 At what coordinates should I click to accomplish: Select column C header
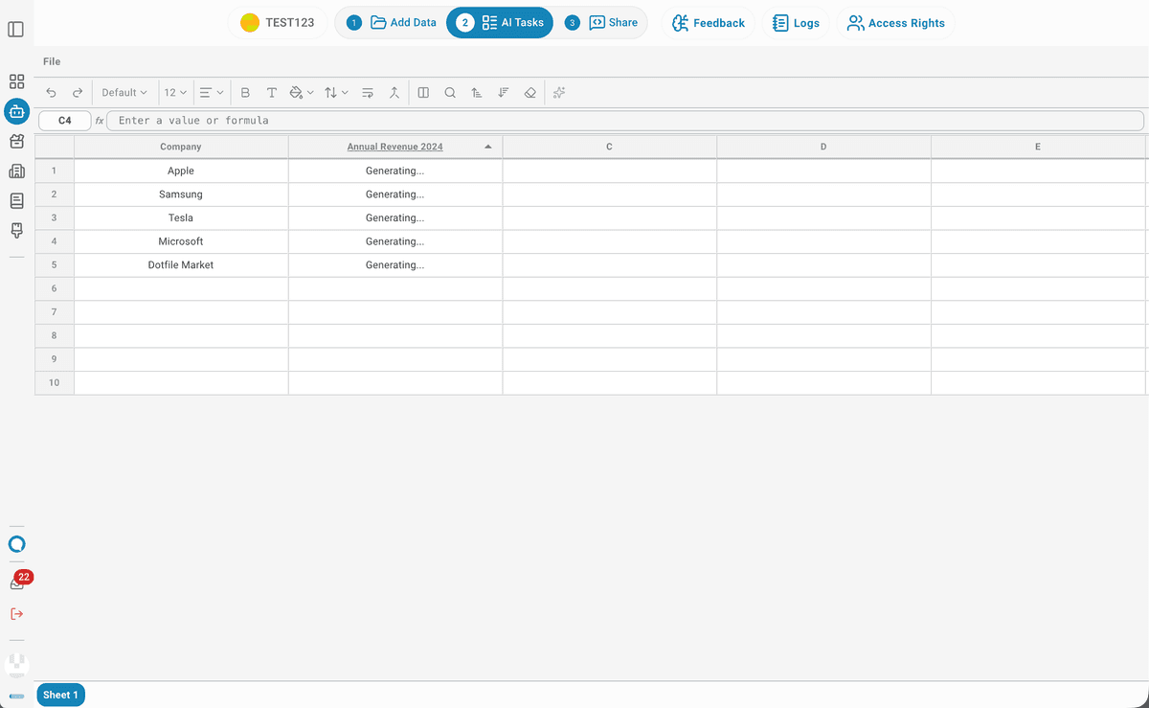point(609,147)
